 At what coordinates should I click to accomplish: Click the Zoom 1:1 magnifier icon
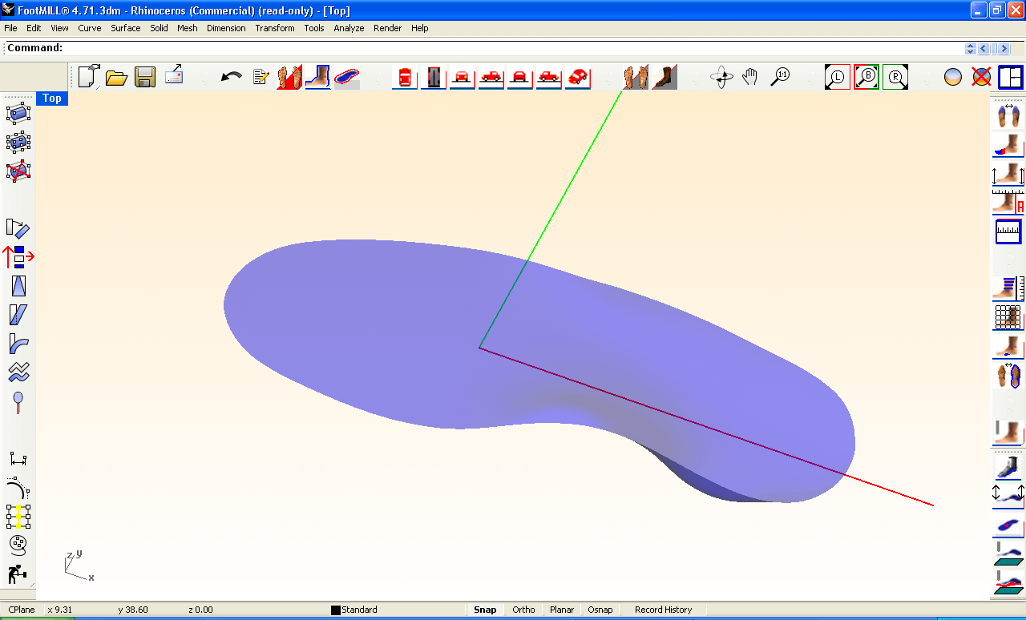click(780, 77)
